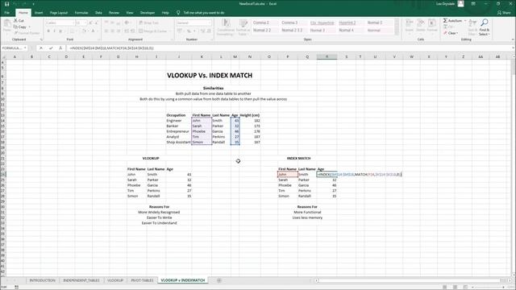Cancel the formula entry with X icon
This screenshot has width=516, height=290.
tap(41, 48)
